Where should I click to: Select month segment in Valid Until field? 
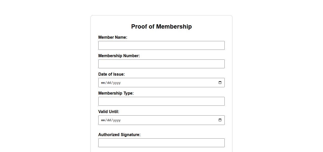tap(103, 120)
